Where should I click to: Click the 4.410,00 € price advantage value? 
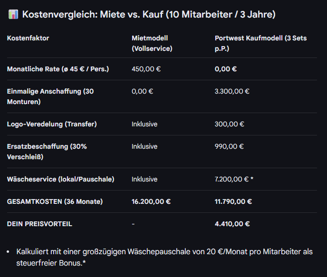[232, 224]
